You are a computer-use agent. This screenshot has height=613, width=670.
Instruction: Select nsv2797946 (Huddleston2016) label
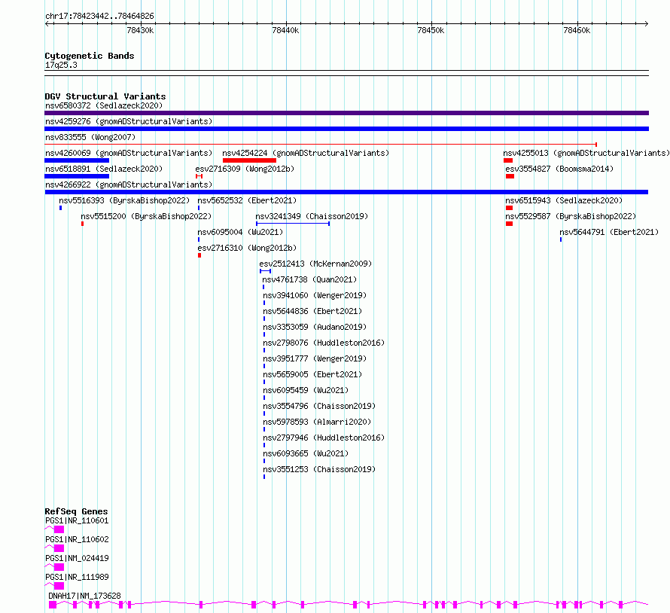(324, 438)
